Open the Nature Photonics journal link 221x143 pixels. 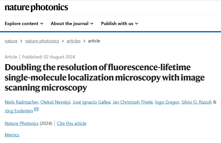[x=22, y=123]
